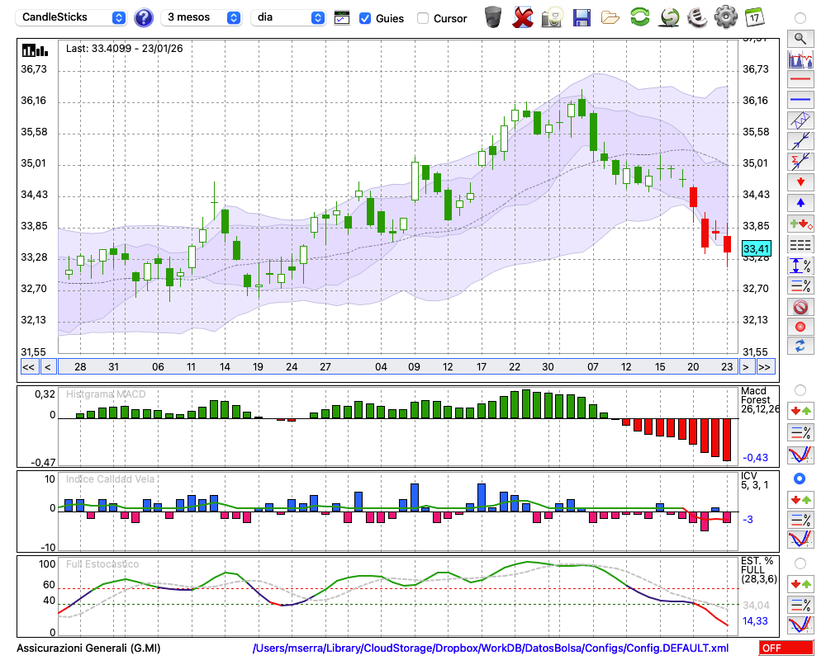The image size is (826, 660).
Task: Select the radio button beside Macd Forest panel
Action: [800, 389]
